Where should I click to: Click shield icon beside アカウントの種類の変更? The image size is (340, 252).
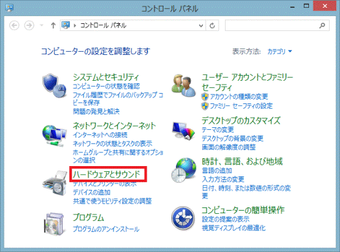(205, 97)
